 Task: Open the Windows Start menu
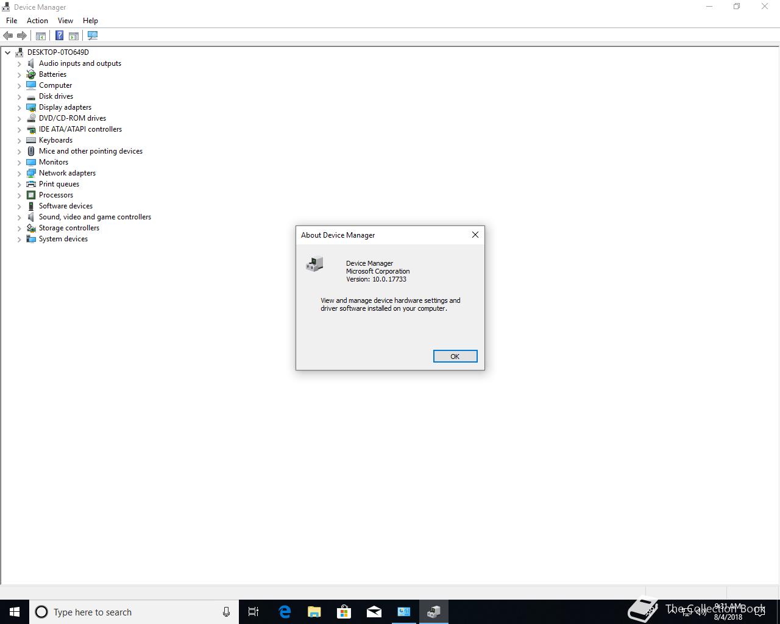click(x=15, y=612)
